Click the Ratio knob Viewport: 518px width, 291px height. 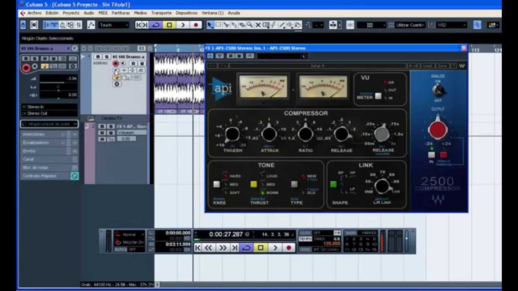tap(306, 134)
